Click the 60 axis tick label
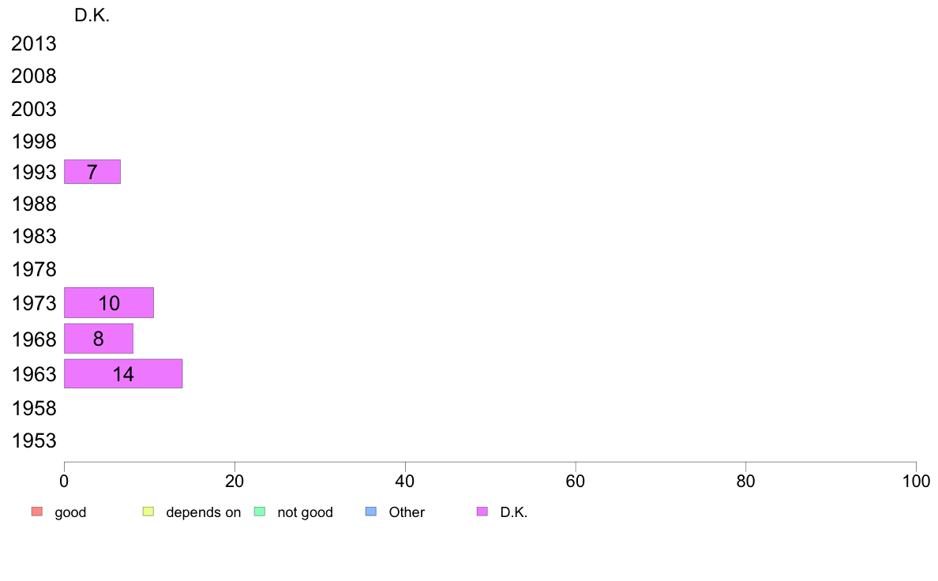The width and height of the screenshot is (938, 581). pyautogui.click(x=576, y=481)
